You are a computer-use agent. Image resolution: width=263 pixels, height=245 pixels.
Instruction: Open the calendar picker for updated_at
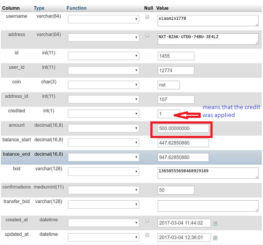[x=215, y=237]
